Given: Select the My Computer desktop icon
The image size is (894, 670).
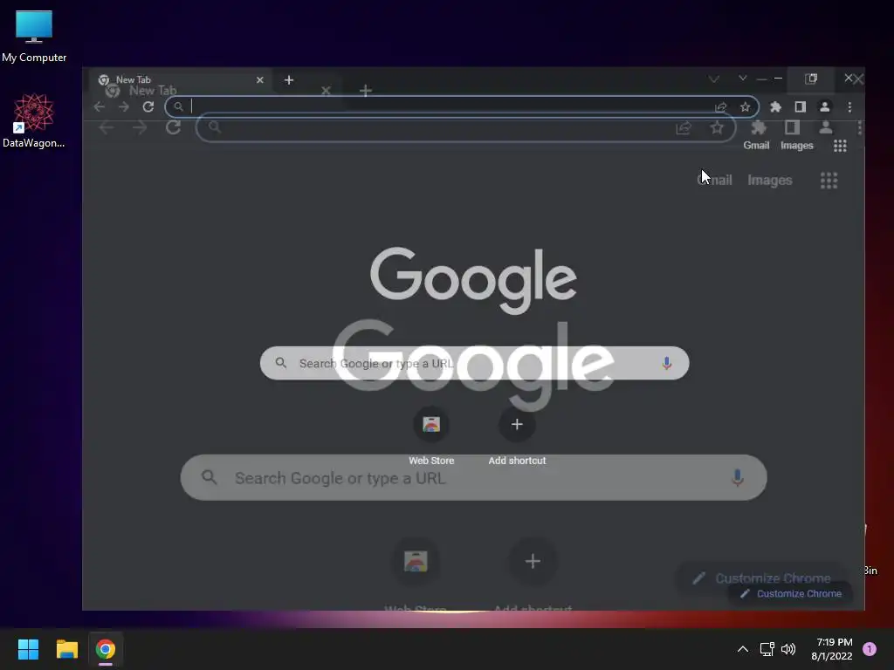Looking at the screenshot, I should [34, 37].
